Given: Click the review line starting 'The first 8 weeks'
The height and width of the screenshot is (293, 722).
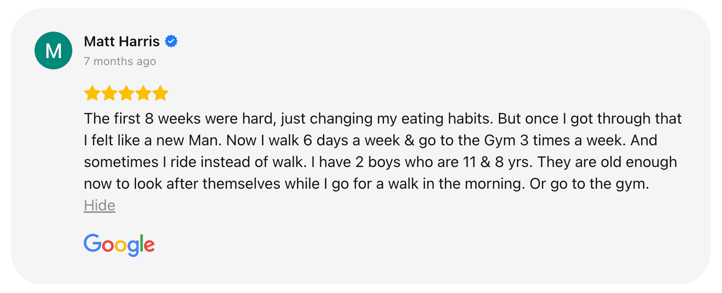Looking at the screenshot, I should 383,119.
